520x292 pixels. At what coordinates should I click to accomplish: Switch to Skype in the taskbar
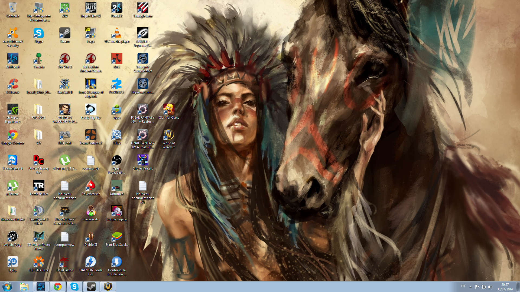74,287
